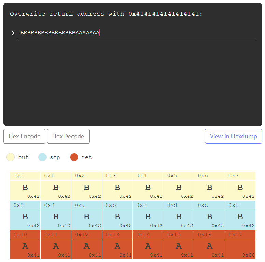
Task: Click the ret legend color circle
Action: coord(74,157)
